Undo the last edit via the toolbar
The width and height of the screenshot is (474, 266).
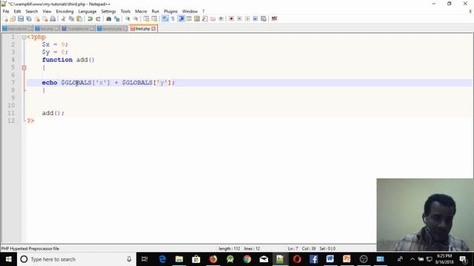(90, 19)
